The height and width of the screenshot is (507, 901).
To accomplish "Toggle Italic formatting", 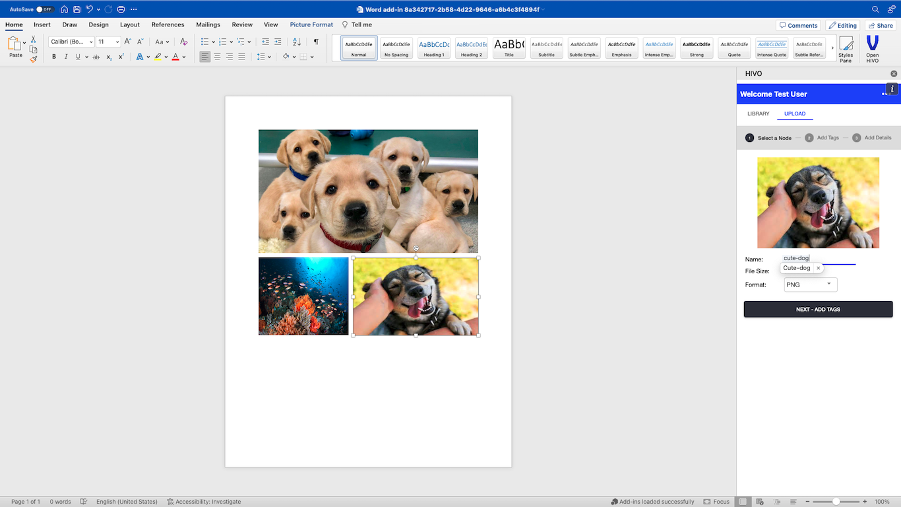I will [x=66, y=57].
